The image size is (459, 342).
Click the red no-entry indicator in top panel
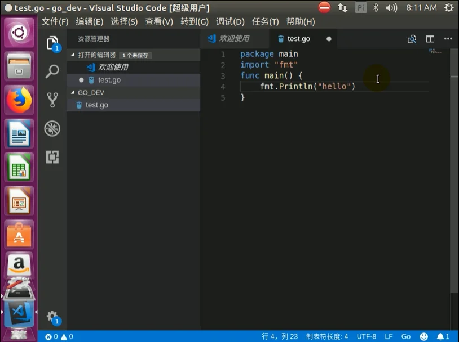click(x=324, y=7)
